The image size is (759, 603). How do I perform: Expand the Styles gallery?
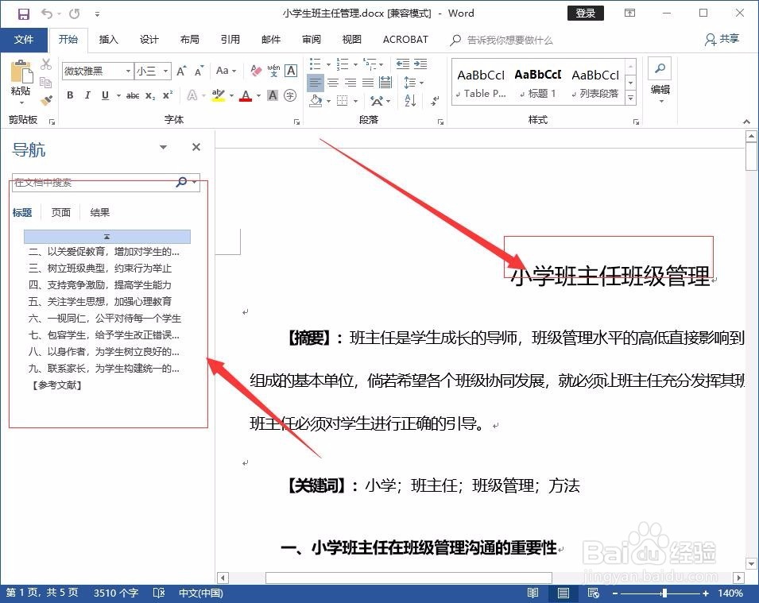pos(630,95)
